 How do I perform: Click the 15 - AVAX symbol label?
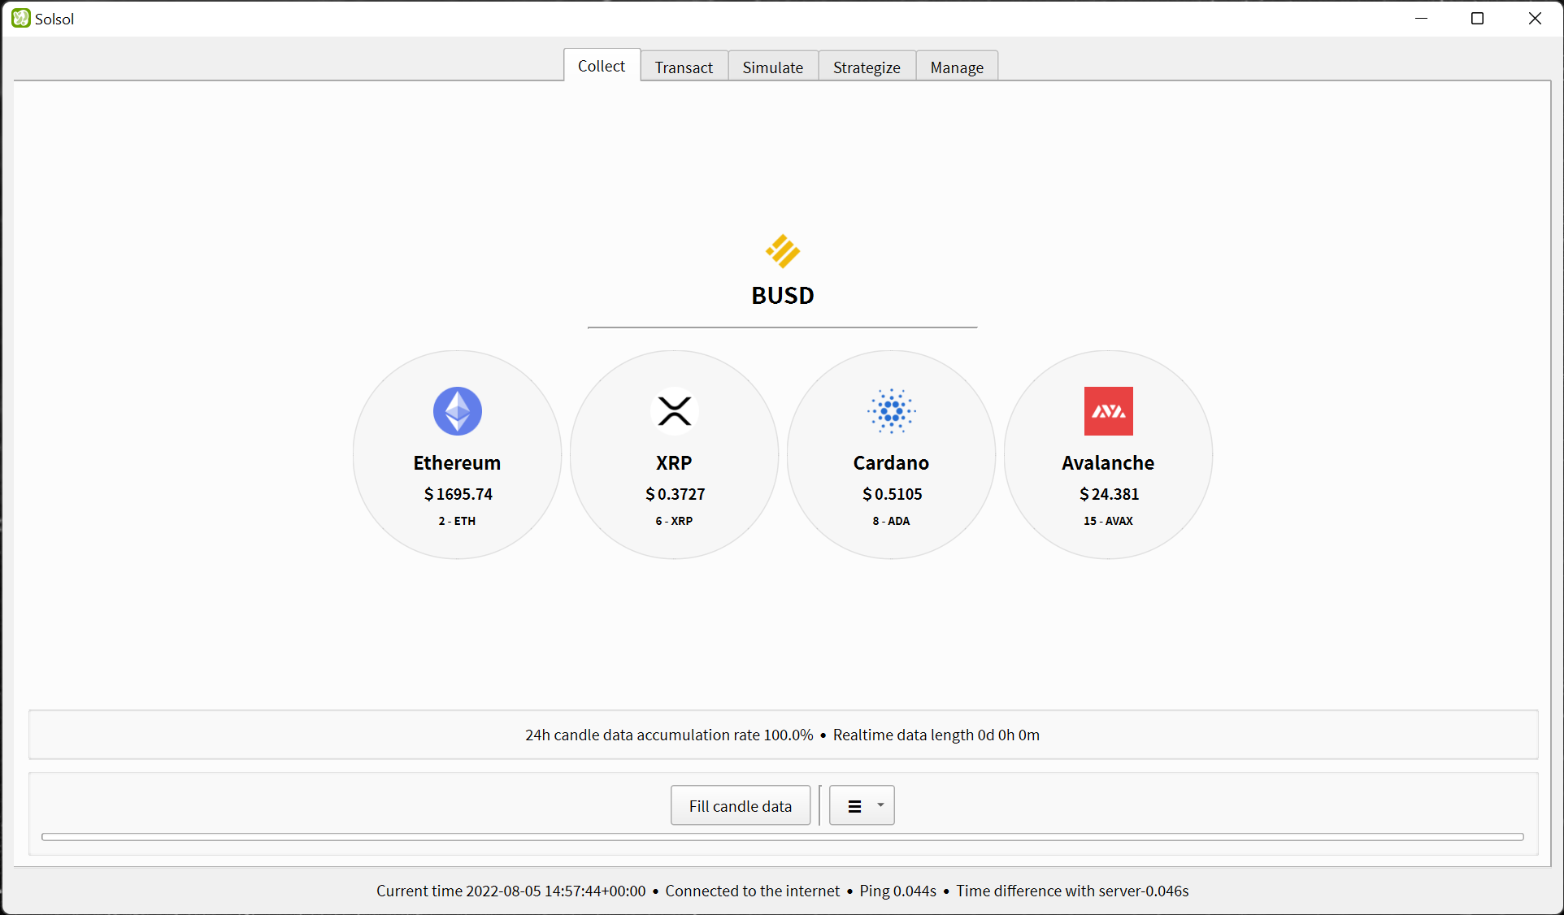pos(1108,521)
